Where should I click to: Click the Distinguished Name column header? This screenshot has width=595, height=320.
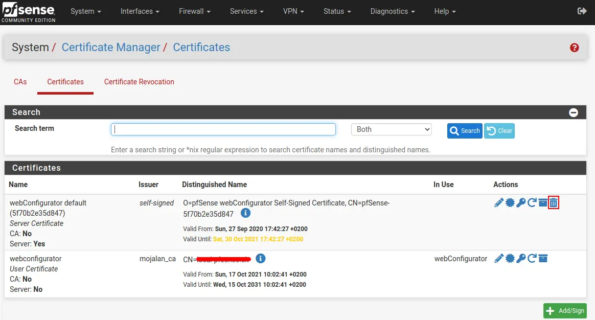214,185
